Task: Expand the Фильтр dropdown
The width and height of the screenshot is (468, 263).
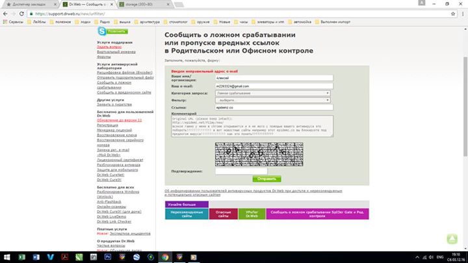Action: [272, 100]
